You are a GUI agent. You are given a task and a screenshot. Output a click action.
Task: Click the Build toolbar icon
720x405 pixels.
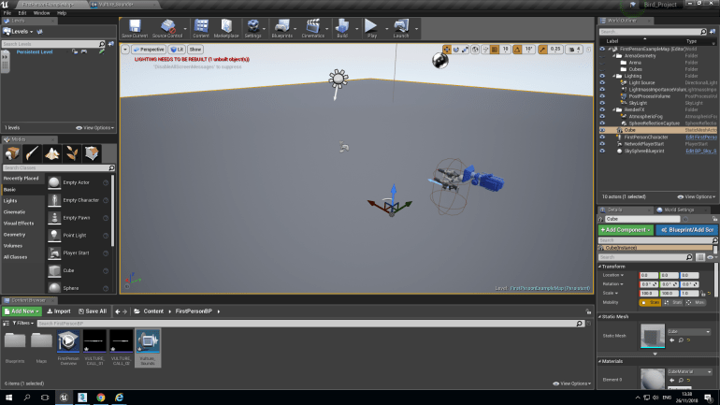[x=342, y=28]
